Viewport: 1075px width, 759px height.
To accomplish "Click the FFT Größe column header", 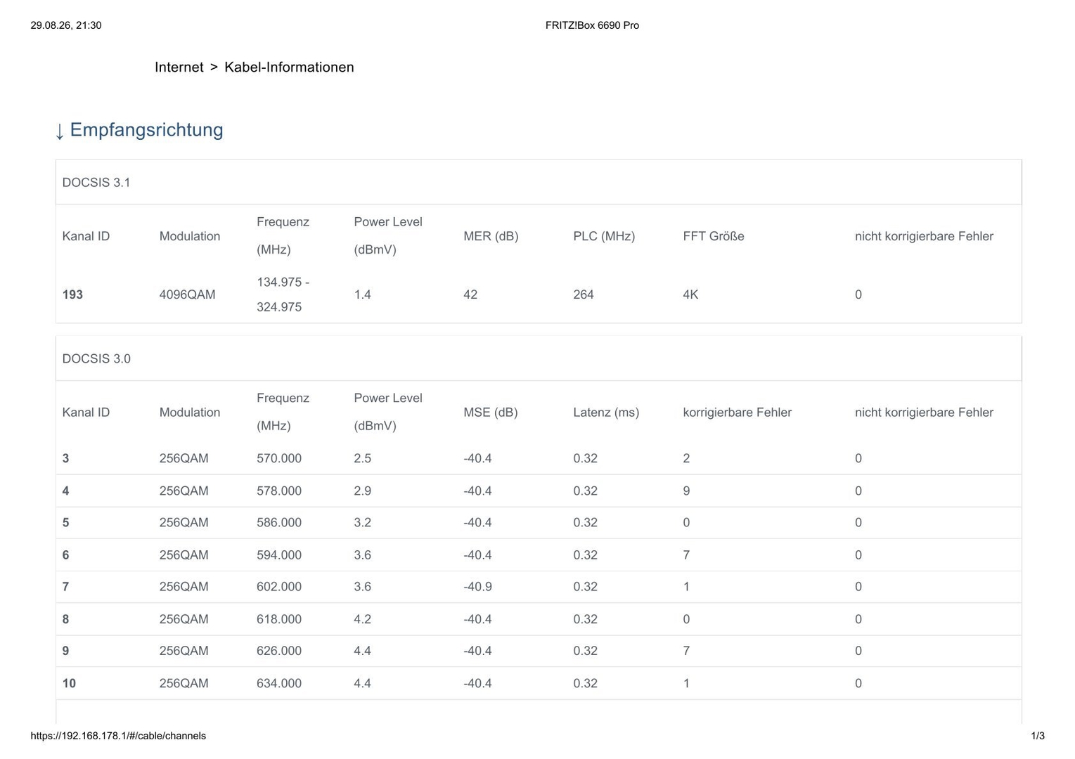I will [713, 236].
